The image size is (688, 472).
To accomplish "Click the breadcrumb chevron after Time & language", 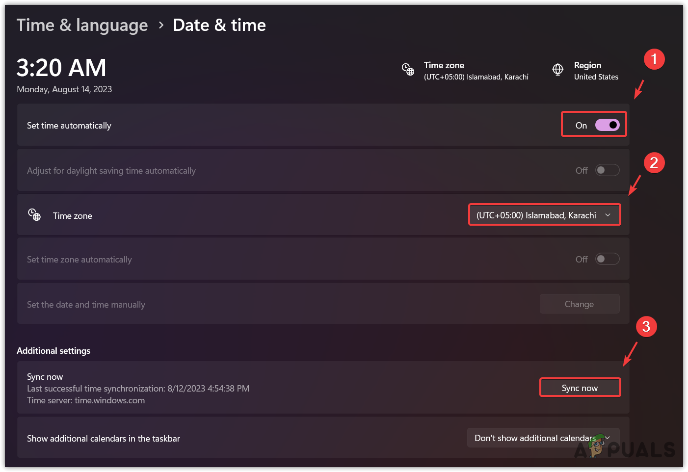I will coord(161,25).
